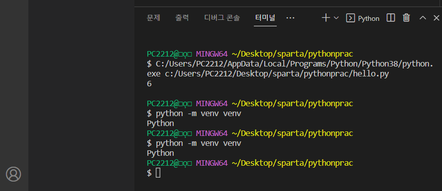Image resolution: width=442 pixels, height=191 pixels.
Task: Select the 터미널 tab
Action: [x=265, y=18]
